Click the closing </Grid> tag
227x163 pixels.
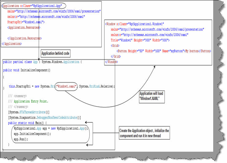[x=116, y=57]
